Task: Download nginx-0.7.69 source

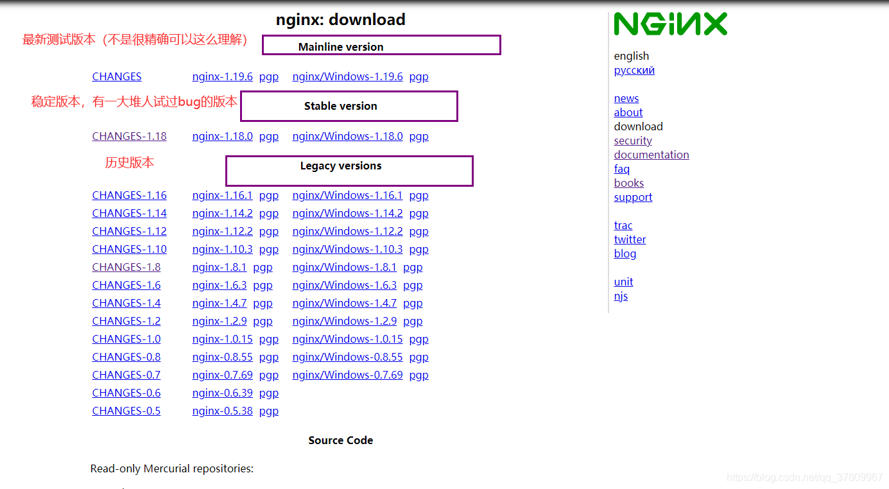Action: coord(222,375)
